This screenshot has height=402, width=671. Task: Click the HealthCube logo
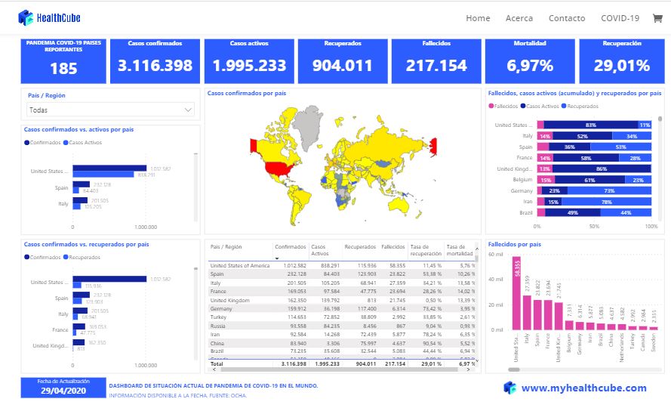click(49, 17)
